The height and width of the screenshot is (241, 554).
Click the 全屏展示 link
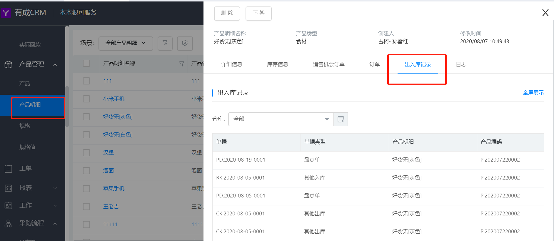pos(533,93)
